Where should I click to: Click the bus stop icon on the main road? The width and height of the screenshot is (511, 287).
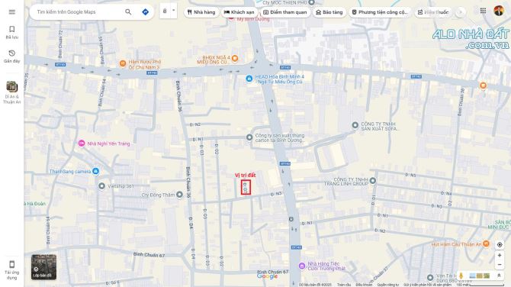[291, 219]
